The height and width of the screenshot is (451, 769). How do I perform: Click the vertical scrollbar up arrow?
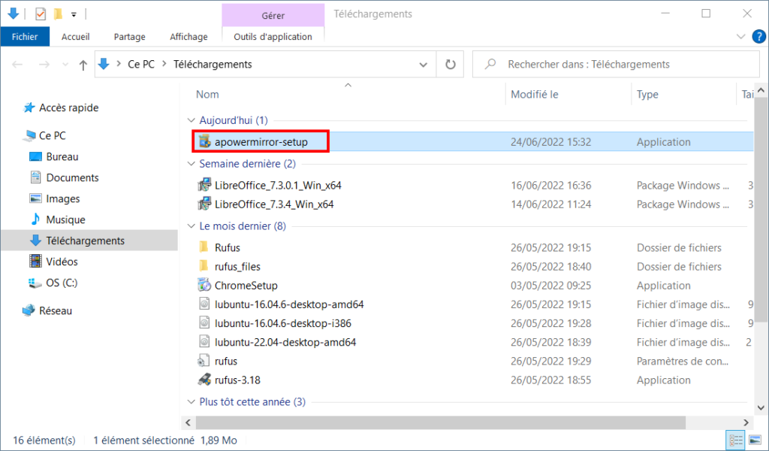[761, 90]
